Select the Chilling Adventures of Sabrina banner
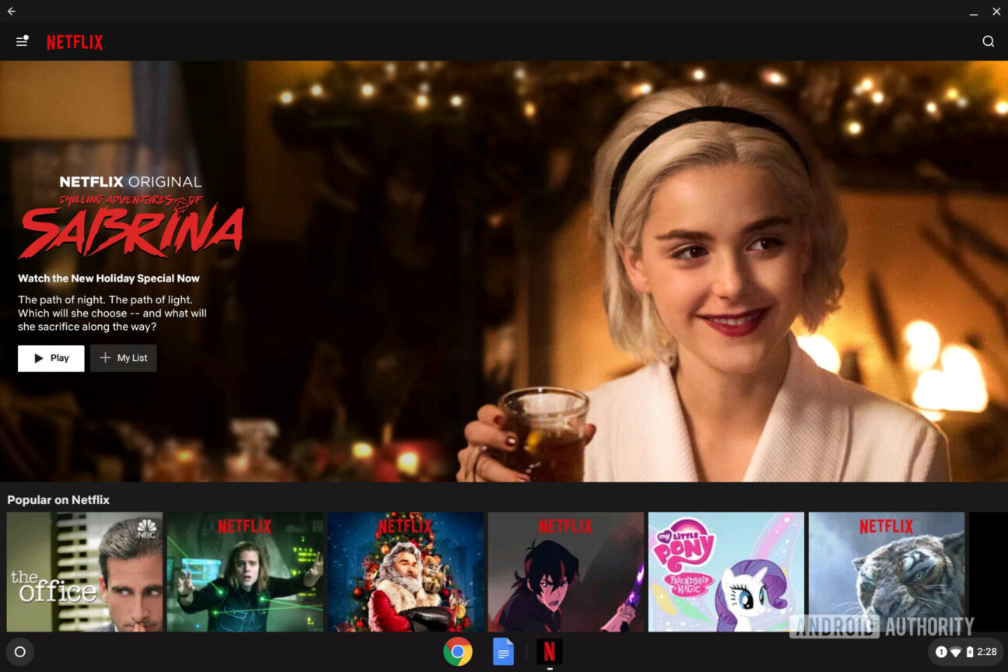 [130, 226]
